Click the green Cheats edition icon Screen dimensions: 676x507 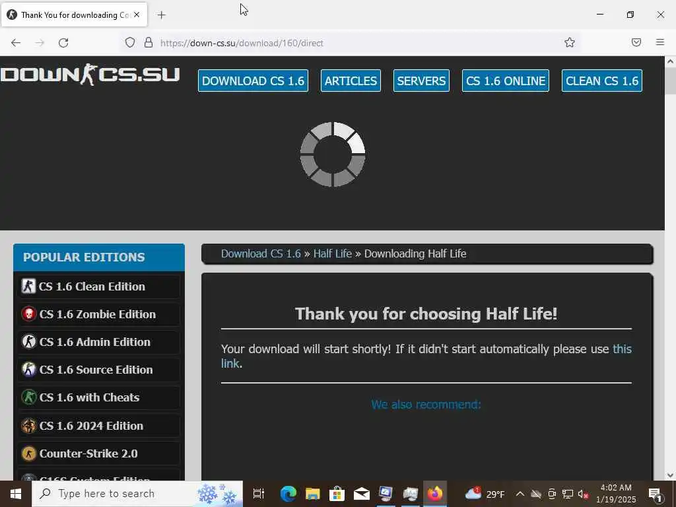tap(28, 397)
